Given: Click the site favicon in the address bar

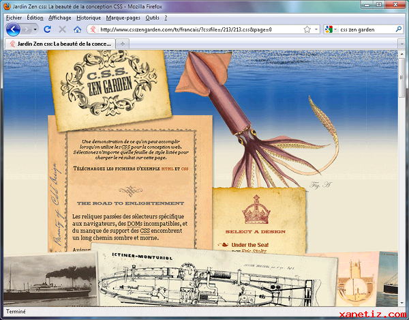Looking at the screenshot, I should point(93,29).
